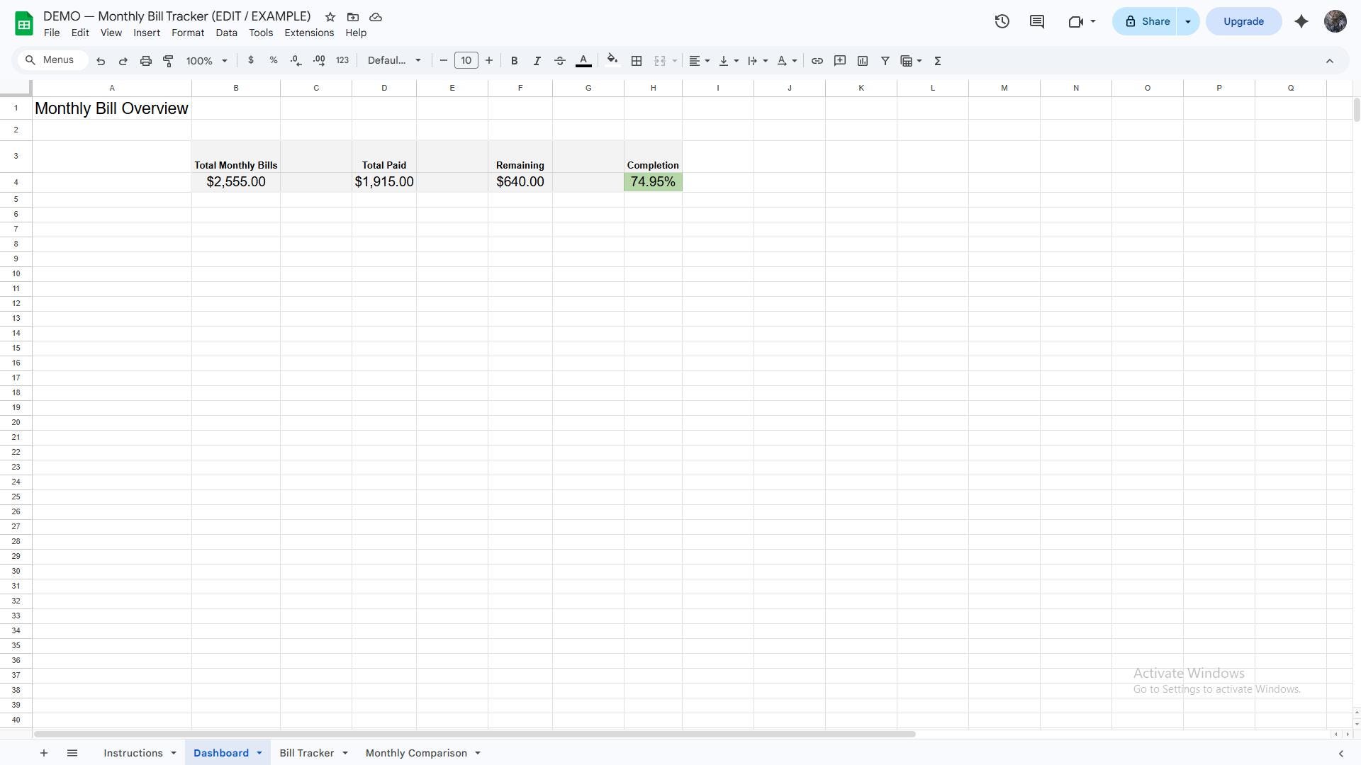Format as currency with dollar icon
Screen dimensions: 1361x765
tap(251, 61)
